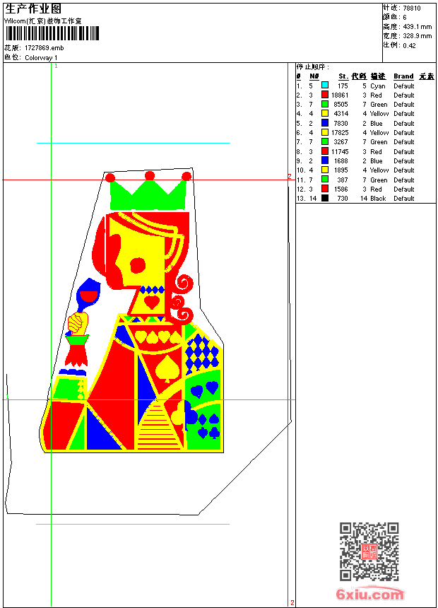Pick the red swatch beside 1586 stitches
This screenshot has height=608, width=438.
(325, 189)
